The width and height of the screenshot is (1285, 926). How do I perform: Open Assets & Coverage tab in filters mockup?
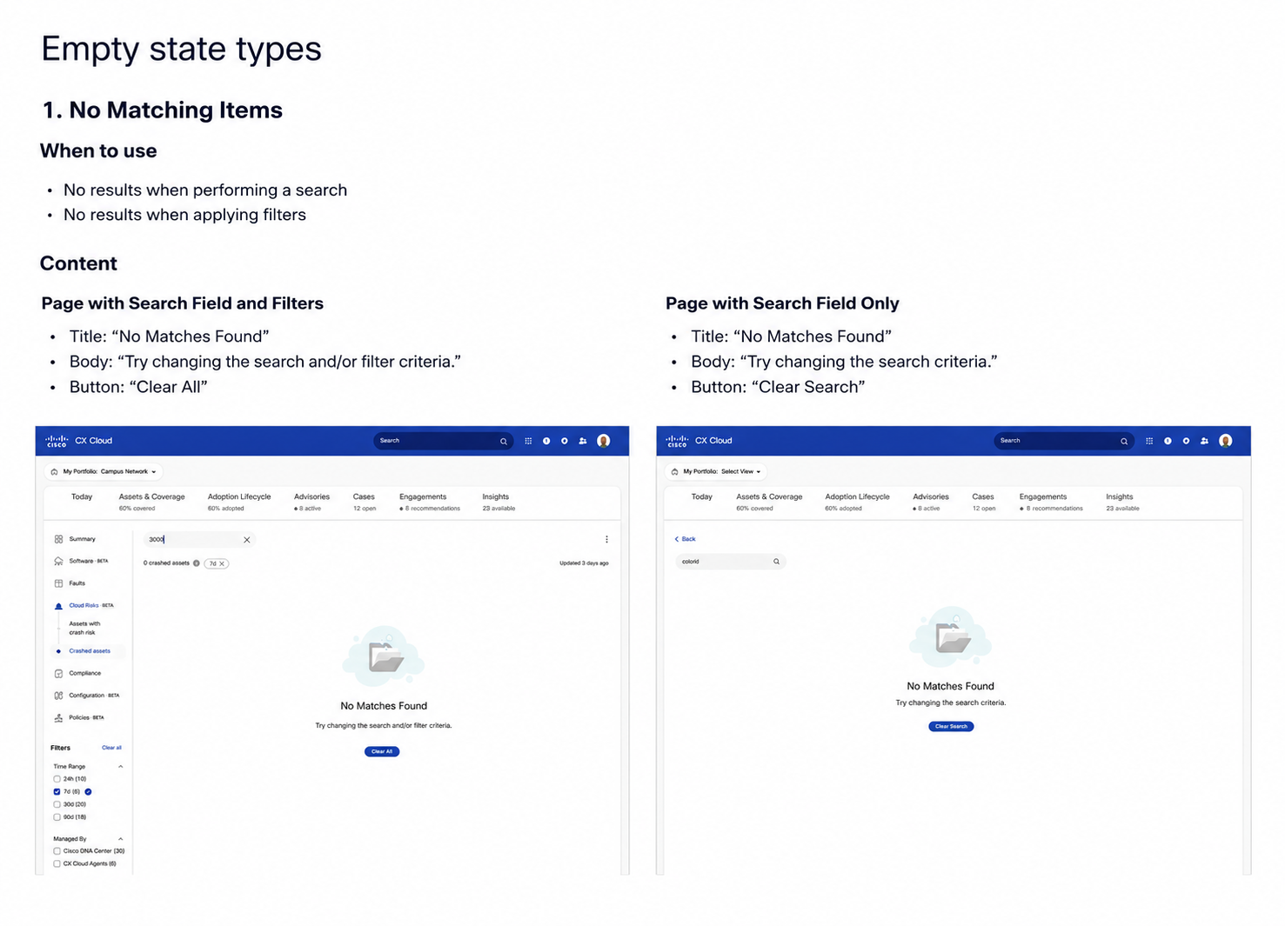151,502
